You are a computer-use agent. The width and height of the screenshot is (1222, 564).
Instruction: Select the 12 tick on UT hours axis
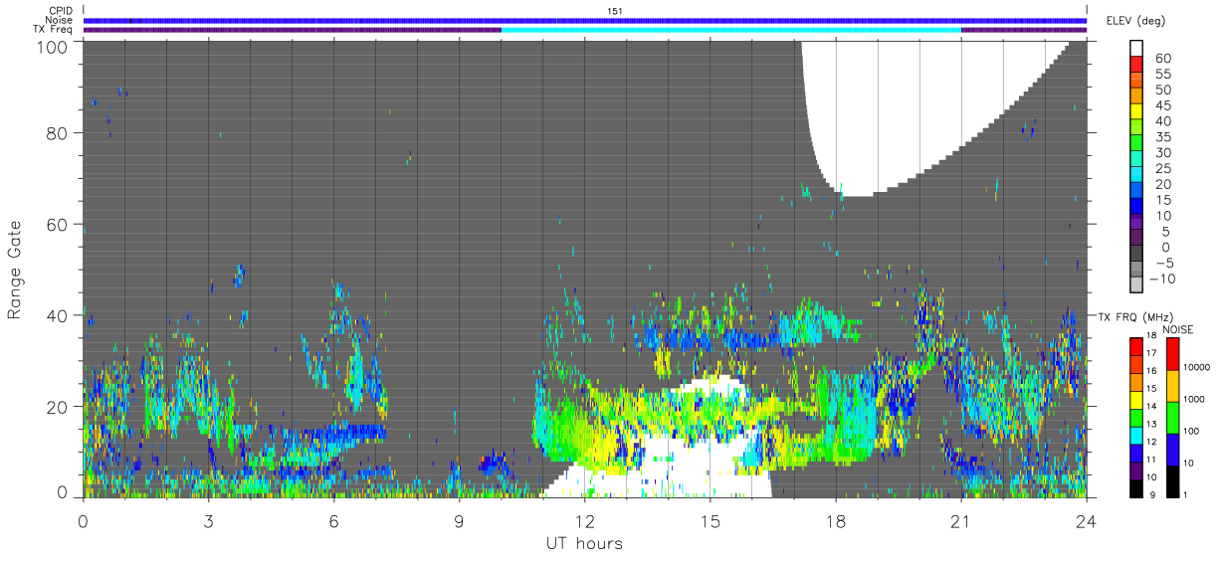(584, 520)
